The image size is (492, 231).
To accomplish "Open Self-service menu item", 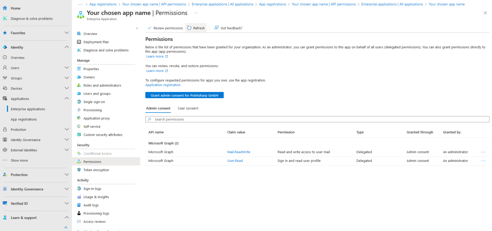I will coord(92,127).
